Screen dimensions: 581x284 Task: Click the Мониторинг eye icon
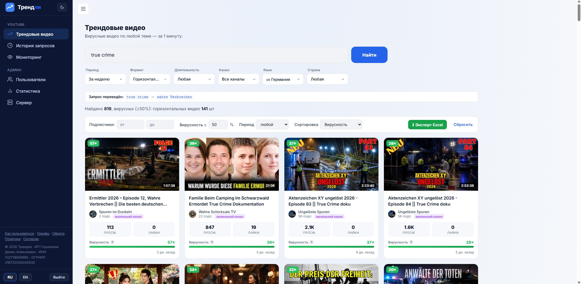click(x=10, y=57)
